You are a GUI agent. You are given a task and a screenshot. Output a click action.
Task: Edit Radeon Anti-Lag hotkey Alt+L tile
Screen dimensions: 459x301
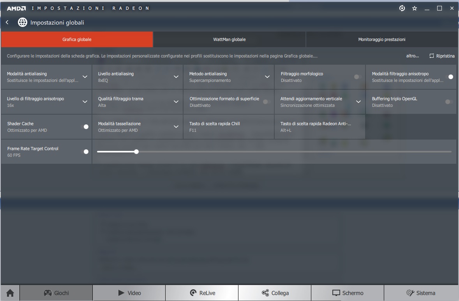coord(320,126)
